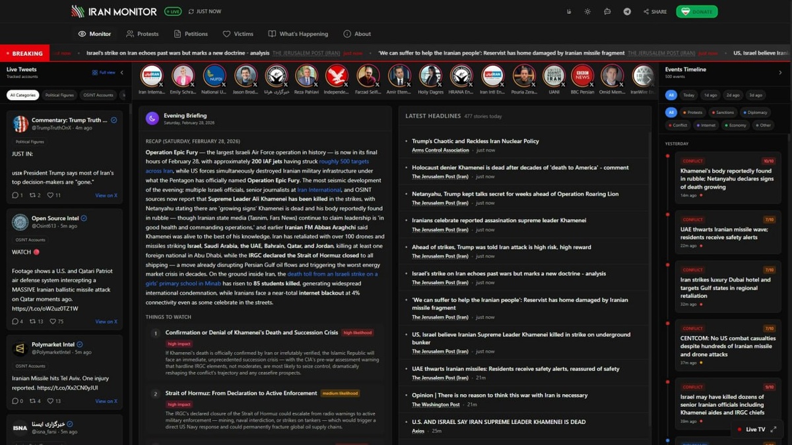Filter events by Economy category
The height and width of the screenshot is (445, 792).
tap(735, 125)
